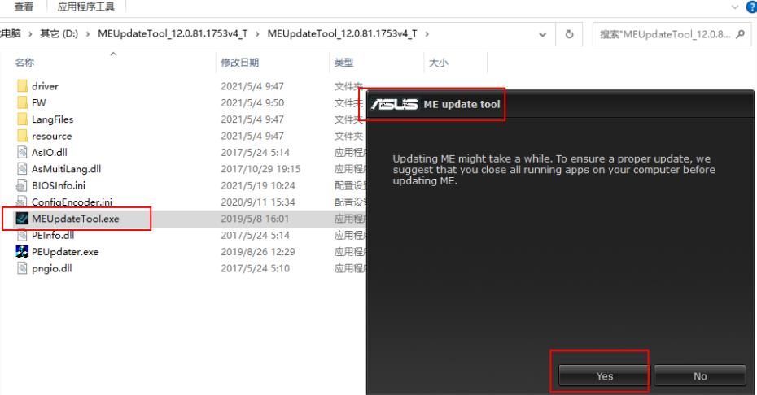Click the driver folder name

click(45, 86)
